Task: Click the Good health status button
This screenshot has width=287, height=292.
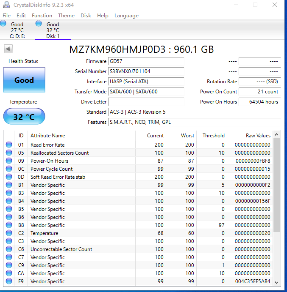Action: pyautogui.click(x=24, y=80)
